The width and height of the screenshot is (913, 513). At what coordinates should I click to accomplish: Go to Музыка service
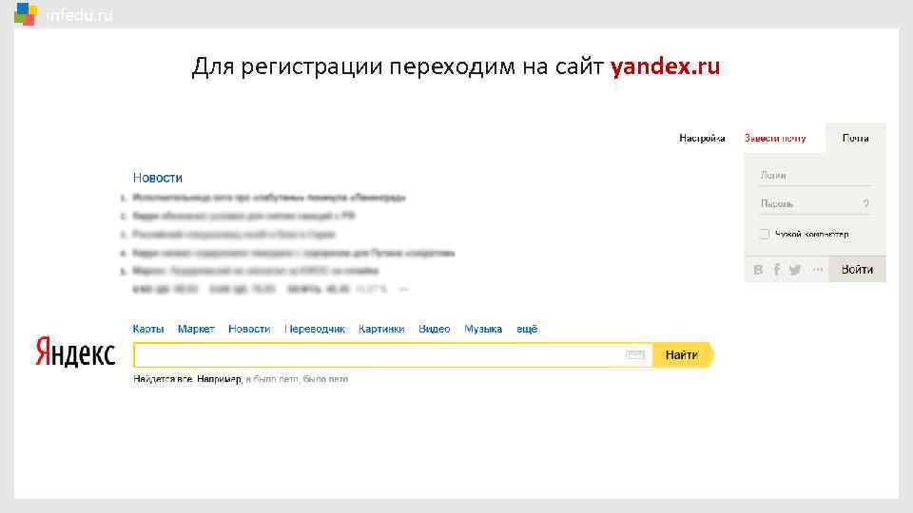click(x=483, y=329)
